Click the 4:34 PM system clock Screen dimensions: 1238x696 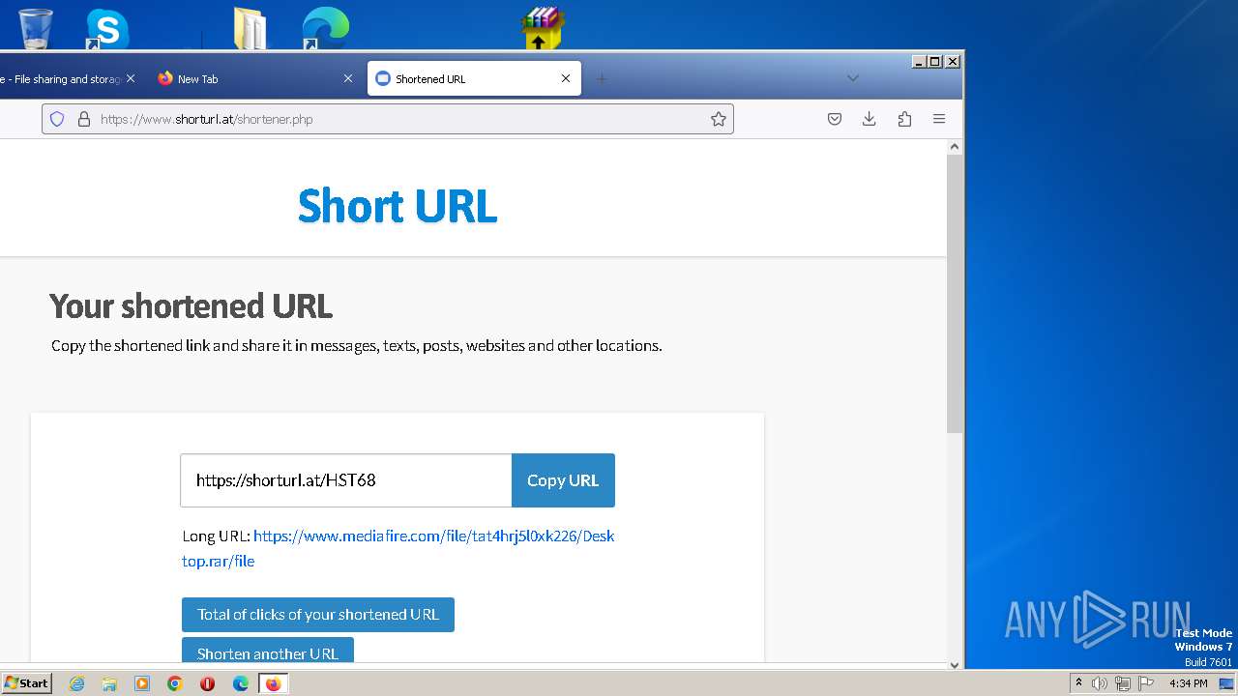1189,683
